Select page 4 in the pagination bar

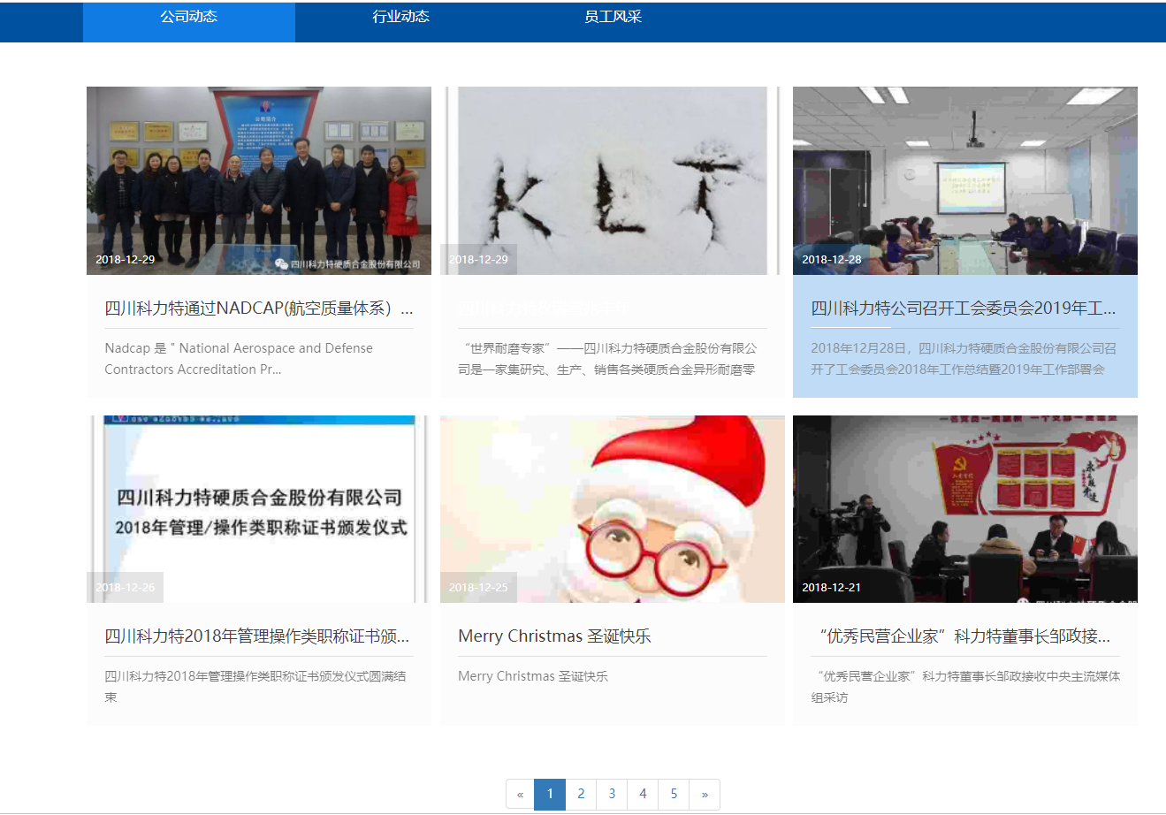pyautogui.click(x=643, y=794)
